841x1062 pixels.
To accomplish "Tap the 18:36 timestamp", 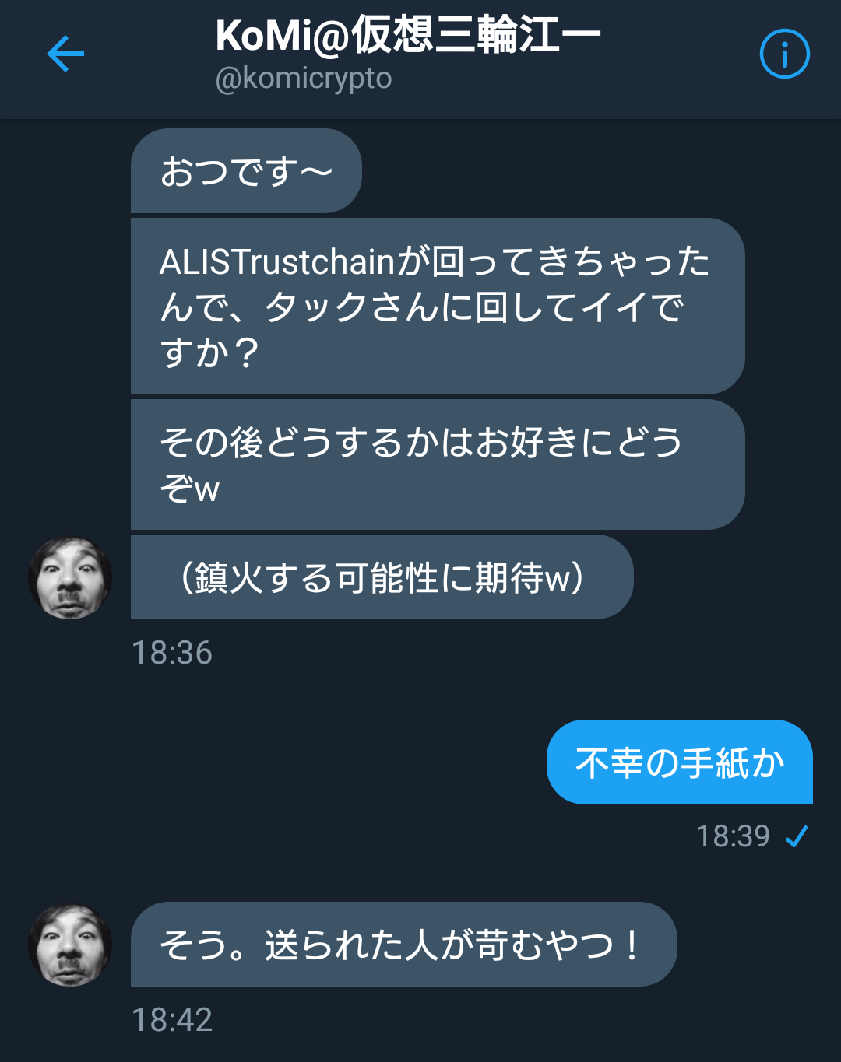I will (x=172, y=653).
